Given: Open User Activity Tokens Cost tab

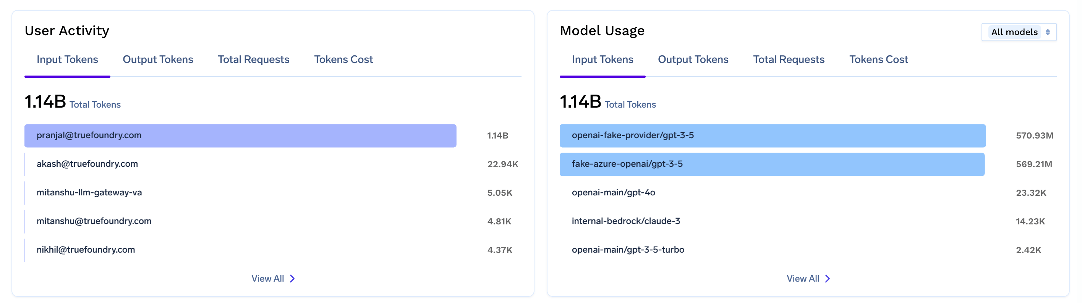Looking at the screenshot, I should point(343,60).
